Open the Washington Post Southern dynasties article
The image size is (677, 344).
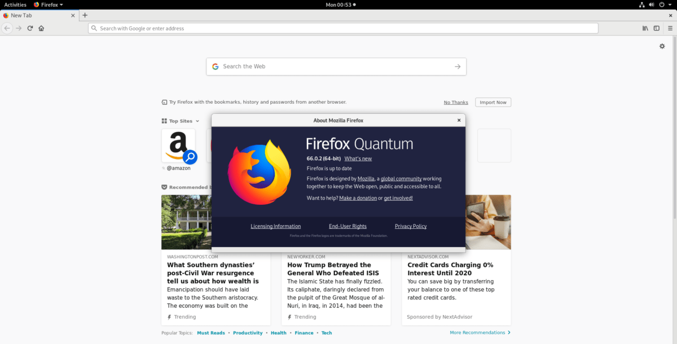(212, 273)
